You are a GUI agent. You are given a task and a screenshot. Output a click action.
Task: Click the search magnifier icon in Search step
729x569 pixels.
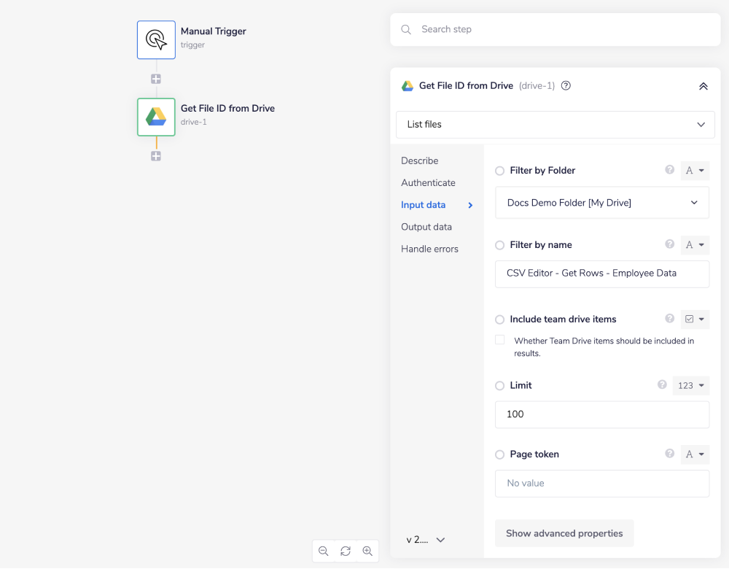[406, 29]
